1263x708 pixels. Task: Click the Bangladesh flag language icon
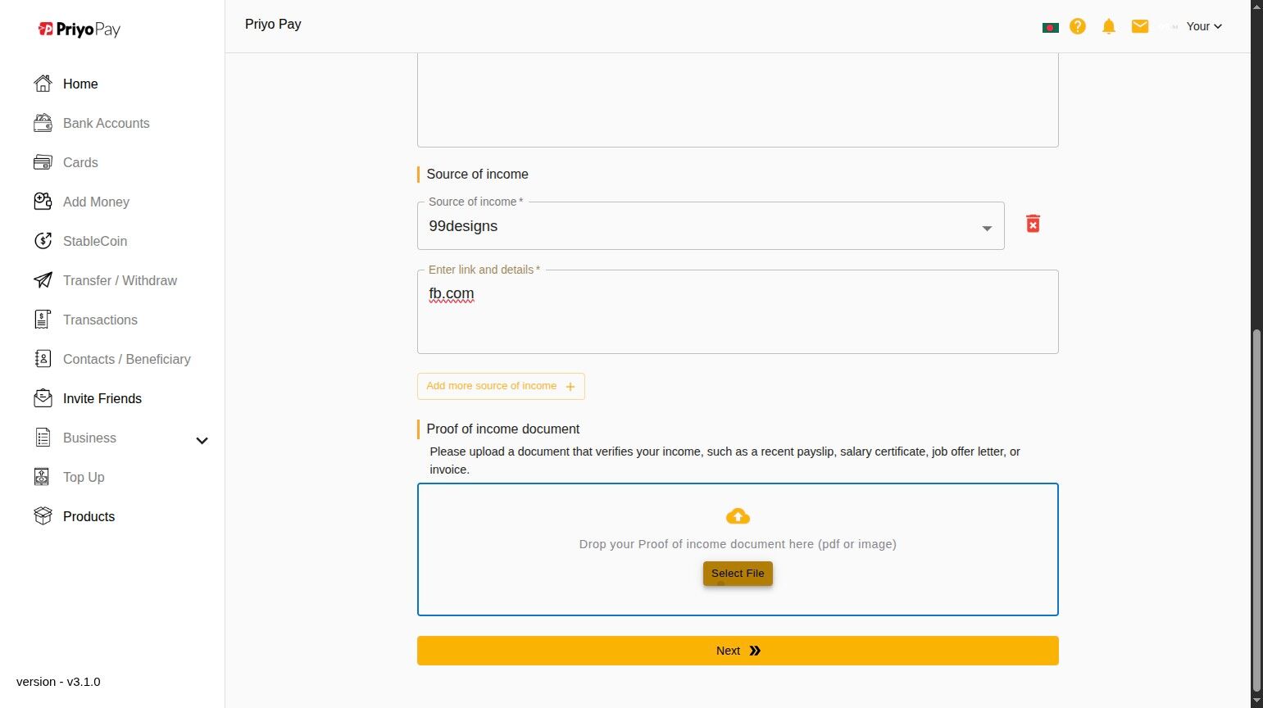(1050, 27)
